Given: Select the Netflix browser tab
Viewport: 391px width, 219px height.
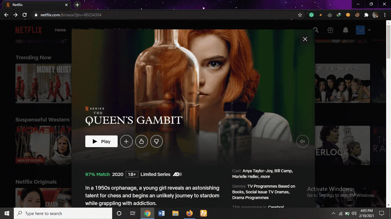Looking at the screenshot, I should [x=37, y=5].
